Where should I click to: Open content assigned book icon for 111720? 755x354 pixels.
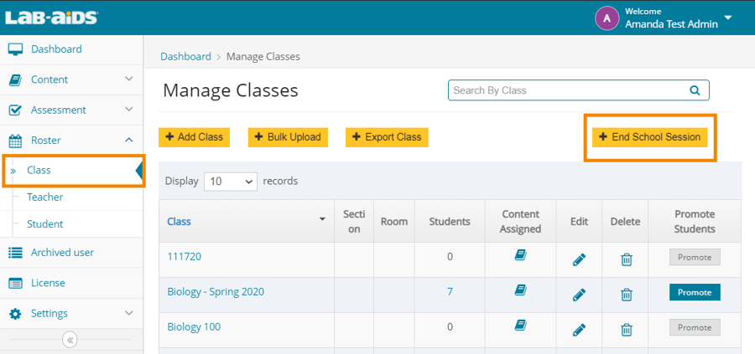click(x=520, y=256)
